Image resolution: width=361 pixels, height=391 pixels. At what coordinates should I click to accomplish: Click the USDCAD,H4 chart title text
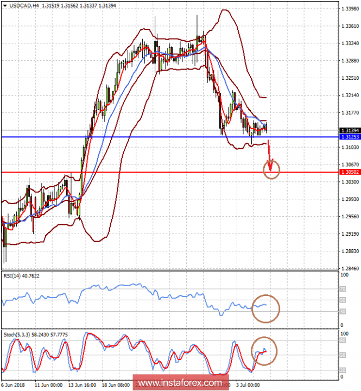[22, 4]
